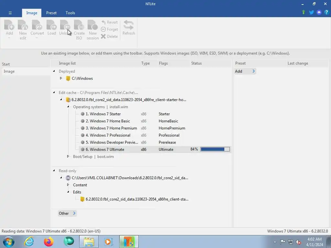Switch to the Preset ribbon tab
The height and width of the screenshot is (248, 331).
point(51,13)
